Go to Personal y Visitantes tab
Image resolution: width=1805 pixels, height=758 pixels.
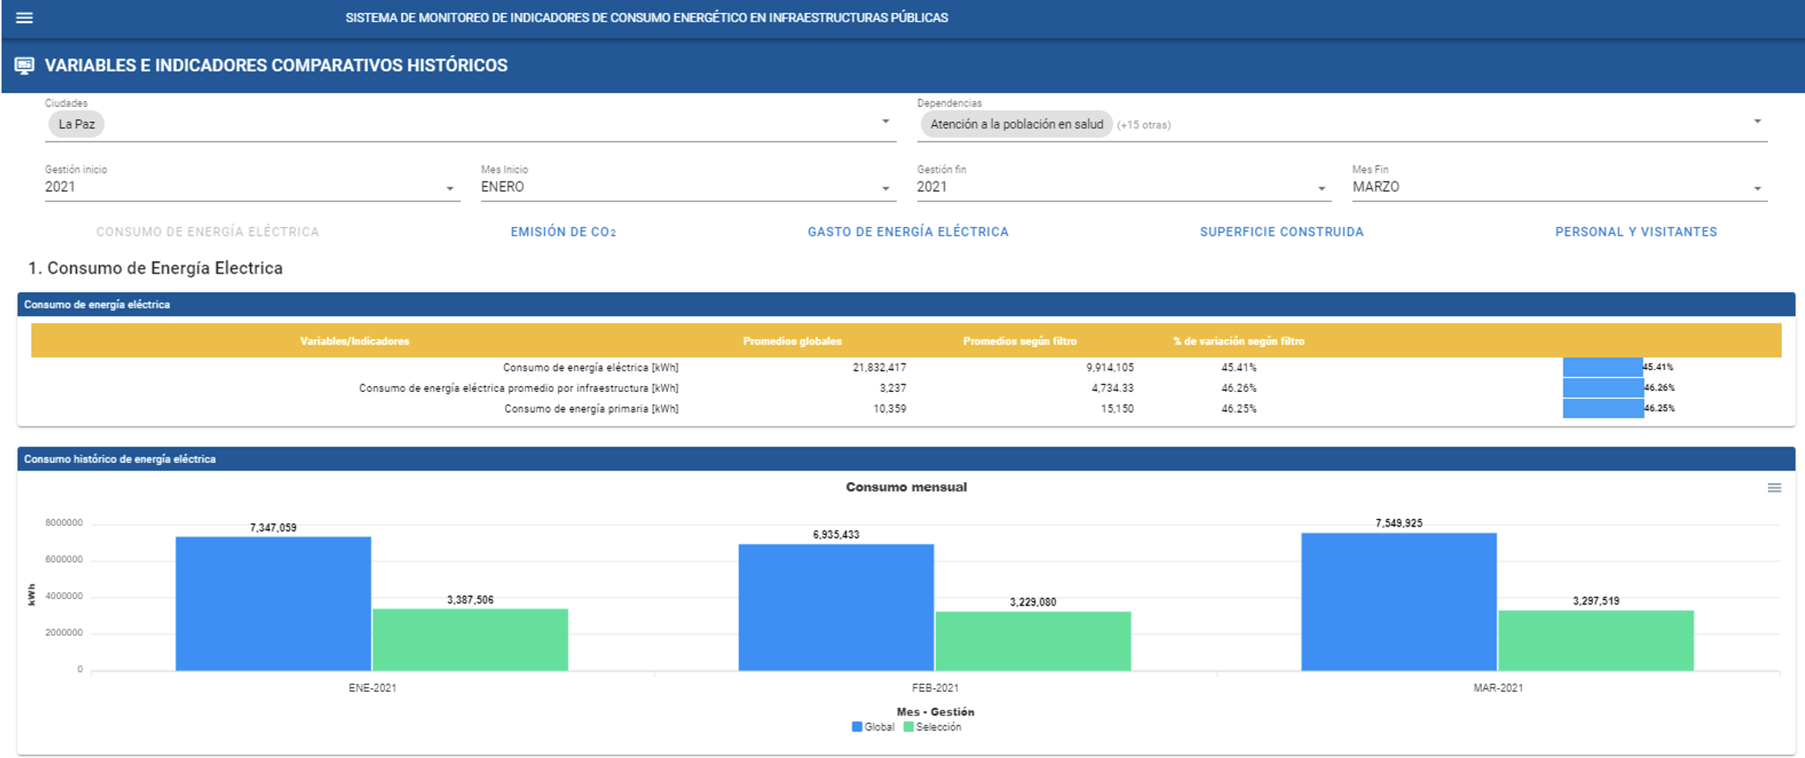[x=1636, y=232]
